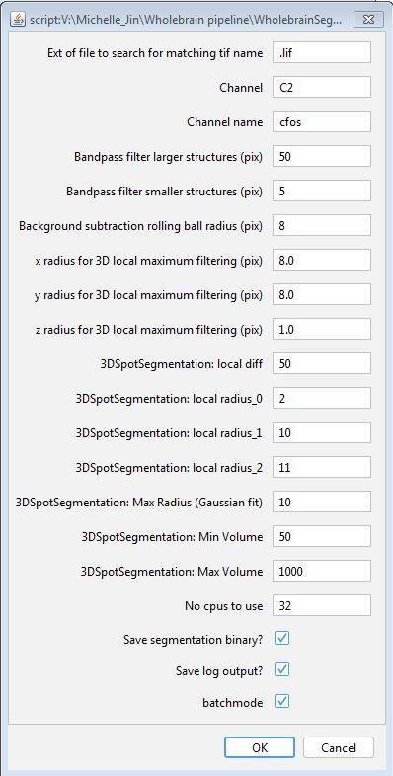Edit Bandpass filter larger structures value
Viewport: 393px width, 776px height.
[x=322, y=156]
